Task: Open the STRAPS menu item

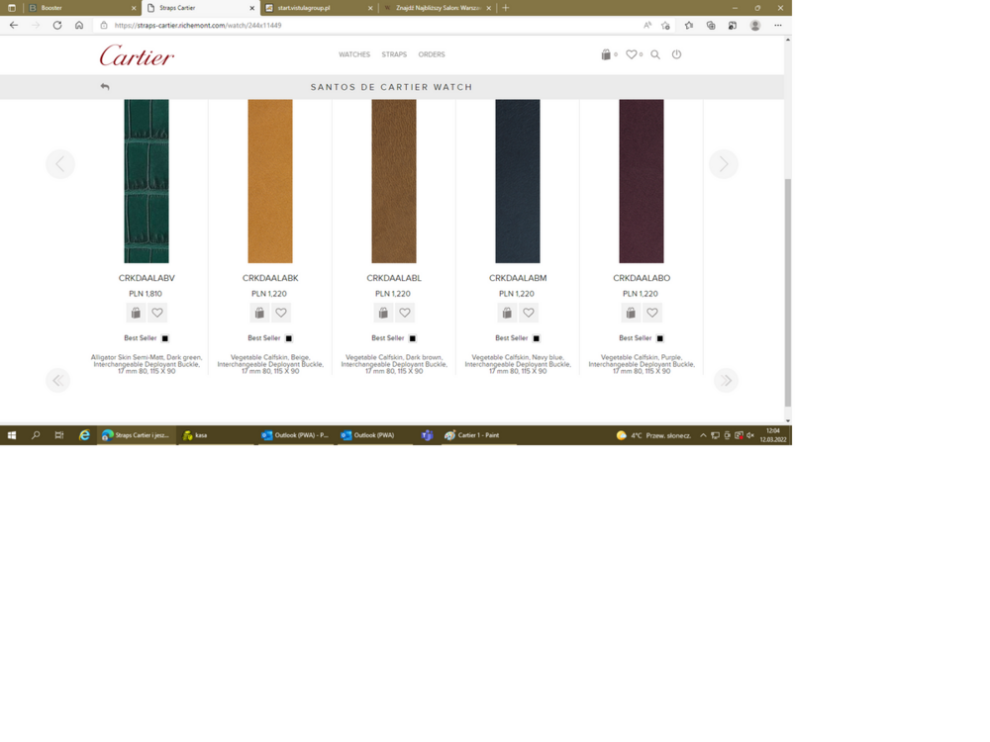Action: pos(394,54)
